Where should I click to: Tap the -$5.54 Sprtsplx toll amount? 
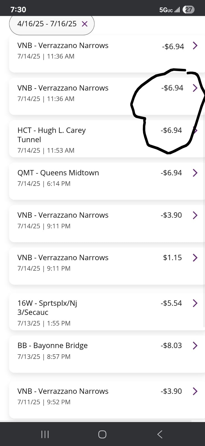coord(171,303)
